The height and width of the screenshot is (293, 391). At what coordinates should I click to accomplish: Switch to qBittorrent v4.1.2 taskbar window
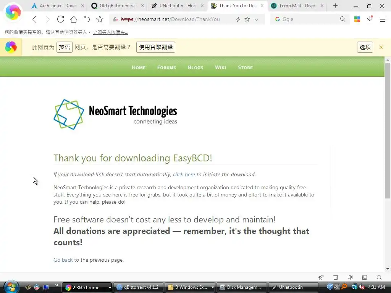[138, 288]
